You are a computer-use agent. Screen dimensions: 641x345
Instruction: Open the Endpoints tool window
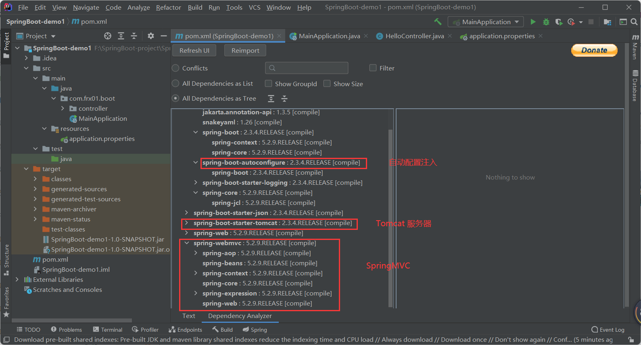pyautogui.click(x=185, y=330)
